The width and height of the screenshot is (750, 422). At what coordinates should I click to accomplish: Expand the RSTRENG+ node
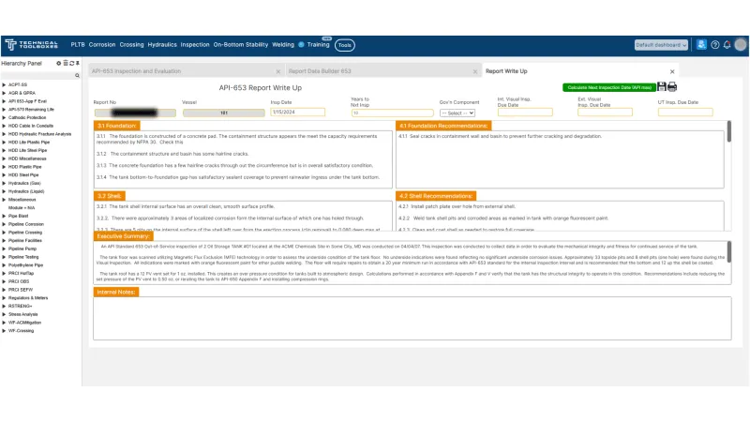pos(4,306)
